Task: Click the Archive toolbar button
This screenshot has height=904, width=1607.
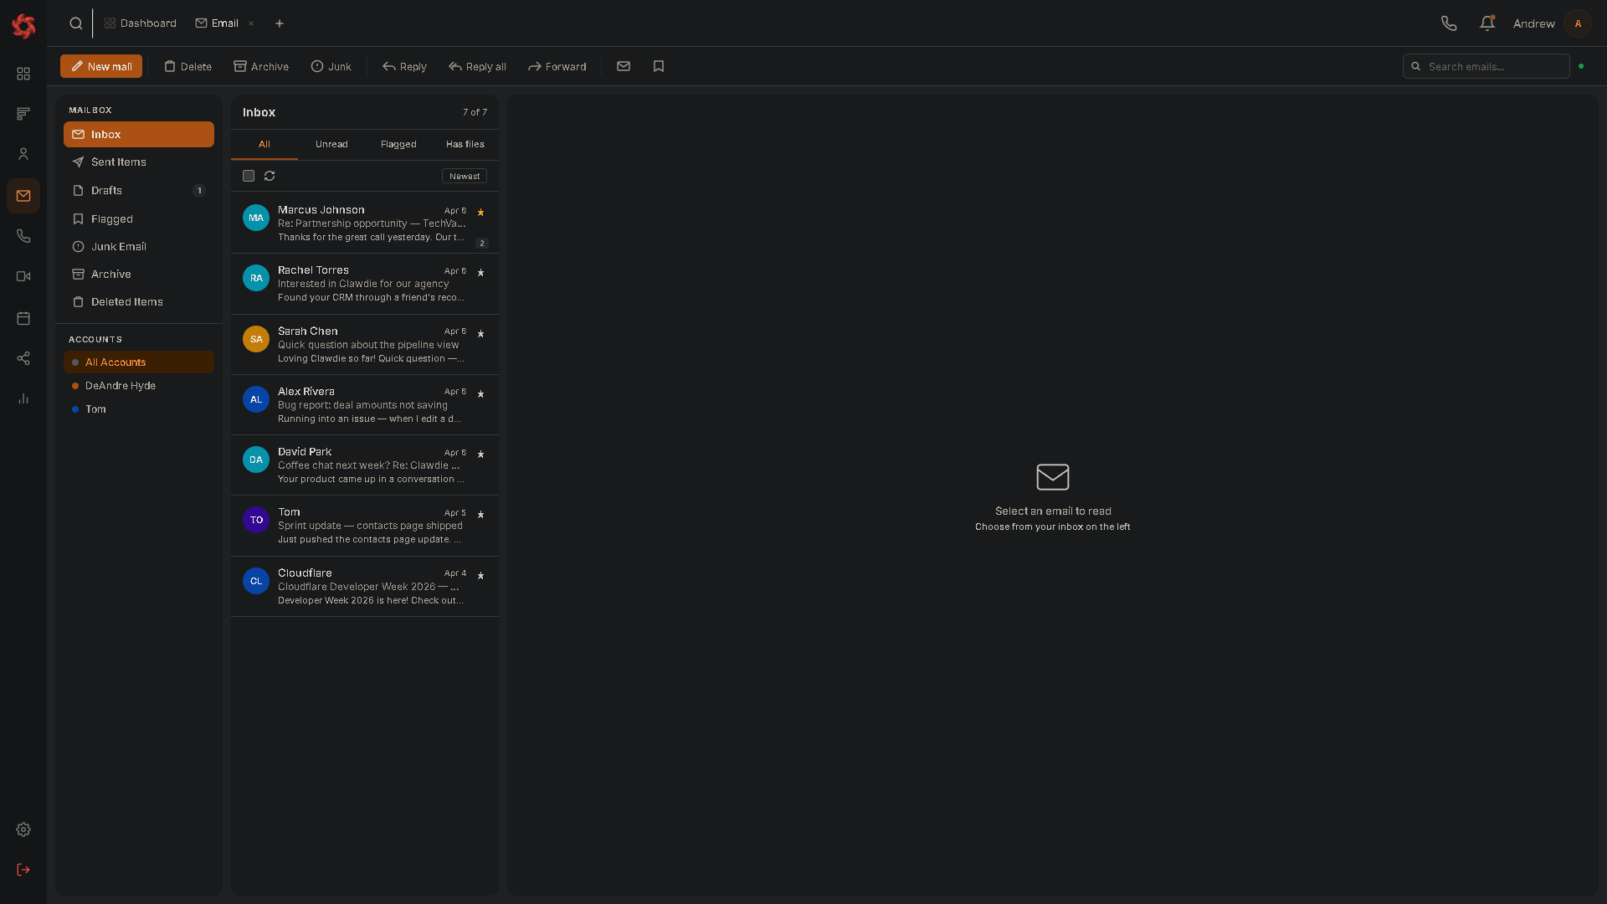Action: pyautogui.click(x=261, y=66)
